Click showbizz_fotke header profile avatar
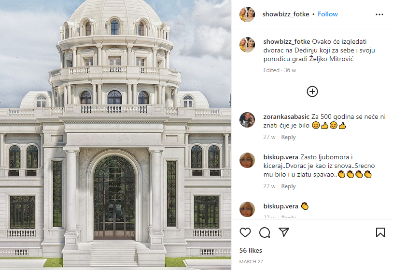The width and height of the screenshot is (393, 270). click(x=247, y=14)
